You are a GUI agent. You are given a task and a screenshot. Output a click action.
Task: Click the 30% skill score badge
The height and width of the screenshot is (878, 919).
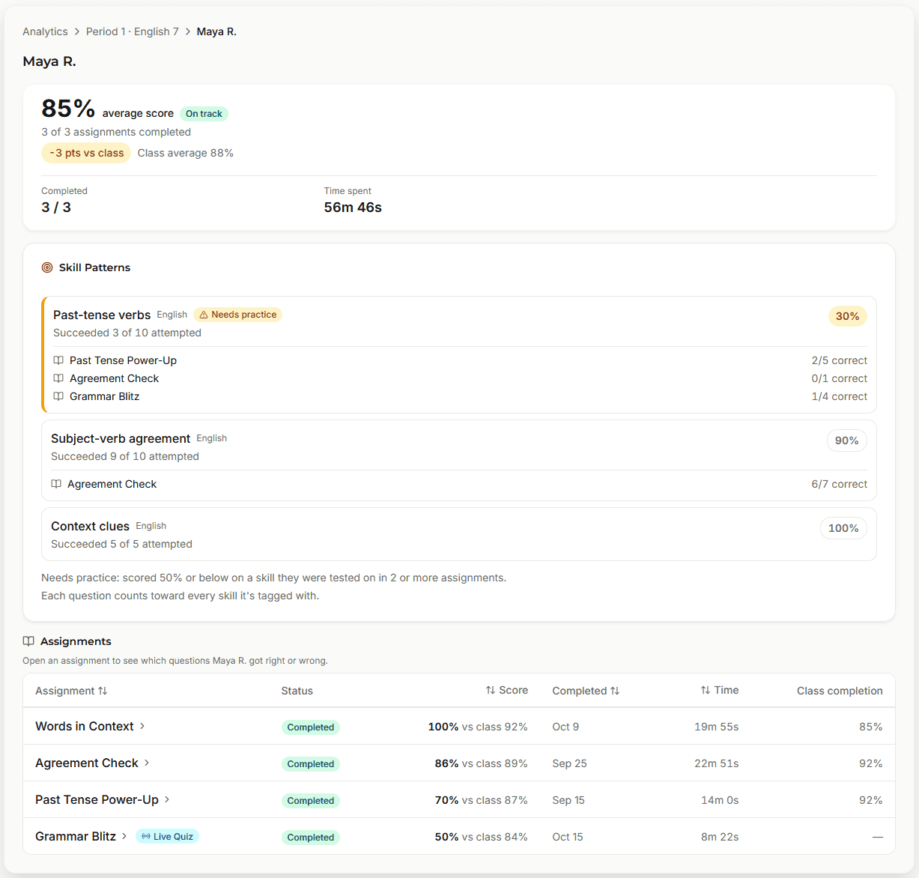pyautogui.click(x=847, y=316)
